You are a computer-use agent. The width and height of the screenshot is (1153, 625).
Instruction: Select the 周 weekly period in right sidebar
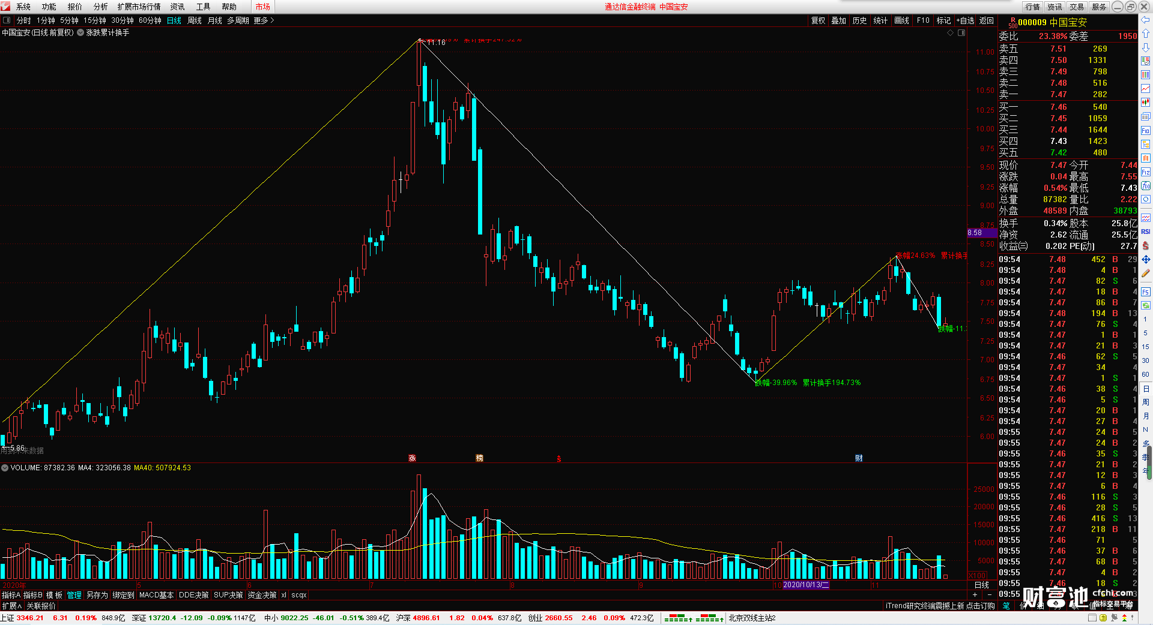[x=1145, y=402]
